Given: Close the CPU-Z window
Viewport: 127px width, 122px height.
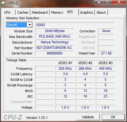Looking at the screenshot, I should pos(119,2).
